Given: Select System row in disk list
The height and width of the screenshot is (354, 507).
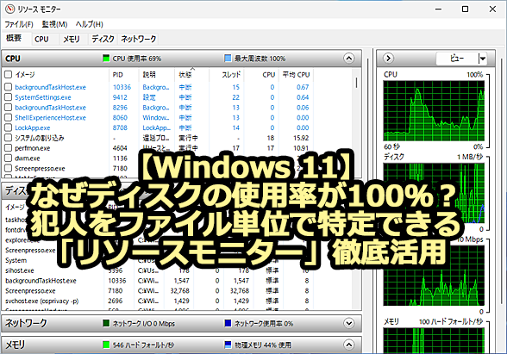Looking at the screenshot, I should pos(157,260).
